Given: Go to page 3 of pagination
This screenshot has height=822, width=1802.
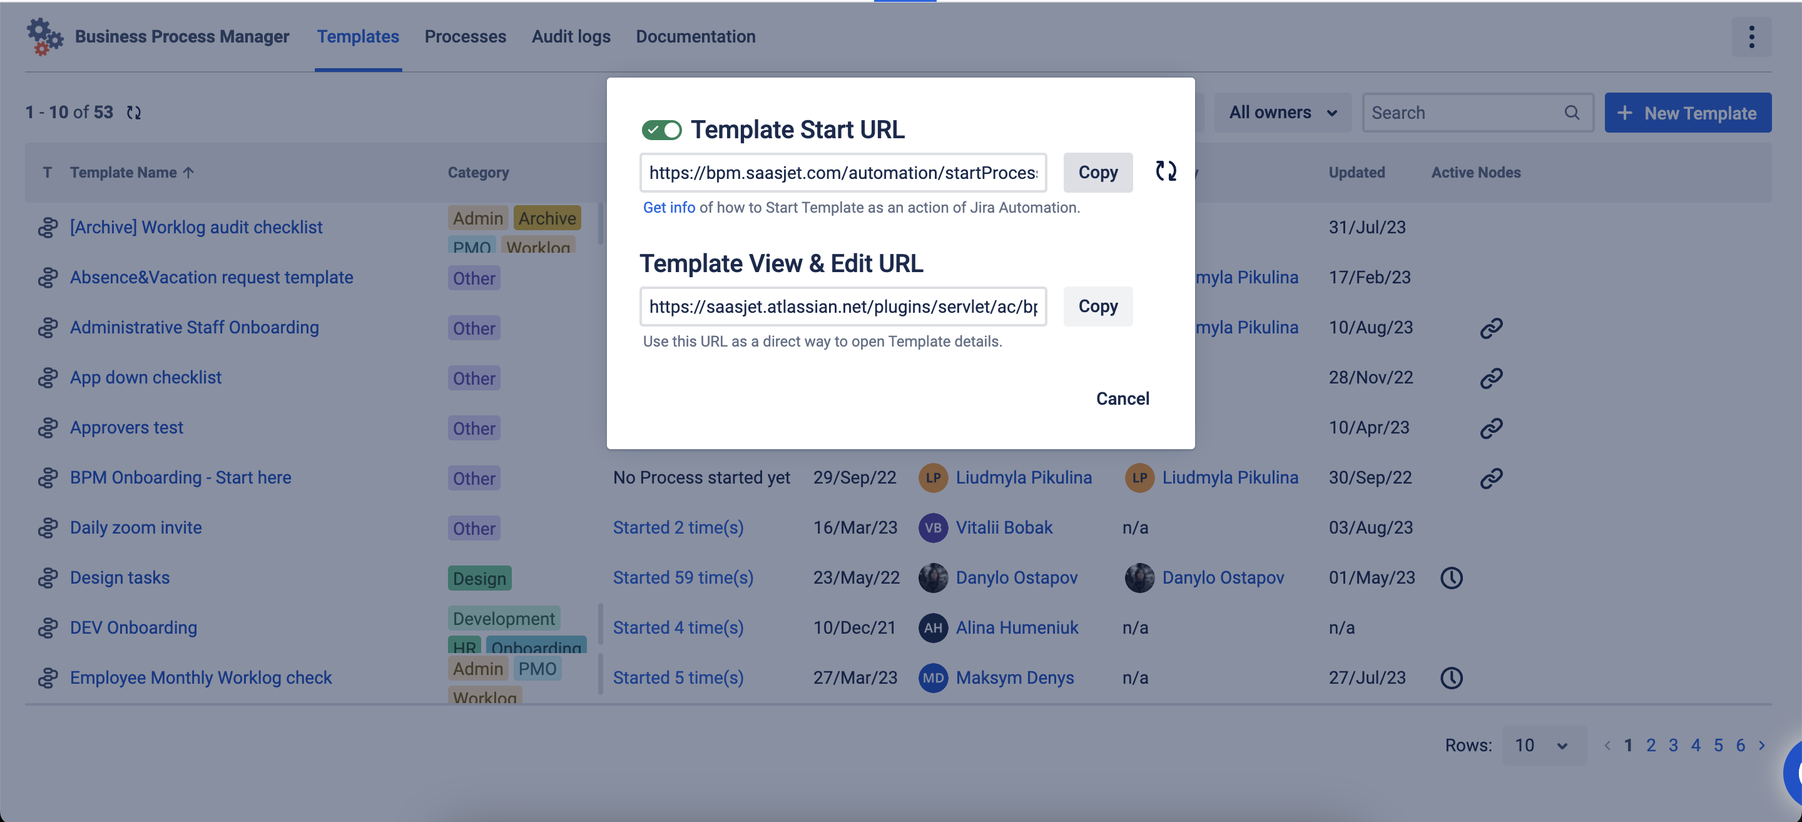Looking at the screenshot, I should [1672, 746].
